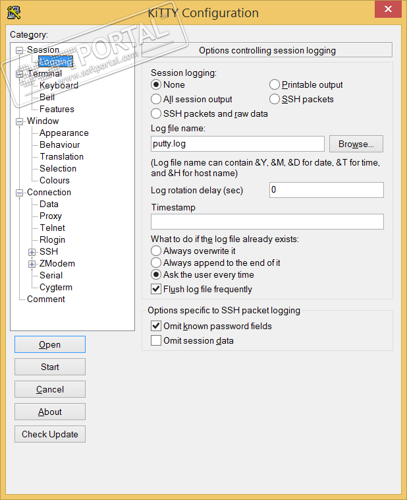Collapse the Session tree node

pos(19,50)
